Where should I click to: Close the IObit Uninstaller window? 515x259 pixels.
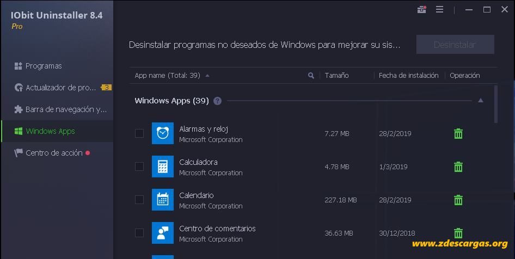505,9
